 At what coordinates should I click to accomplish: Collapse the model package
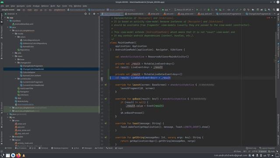click(13, 34)
